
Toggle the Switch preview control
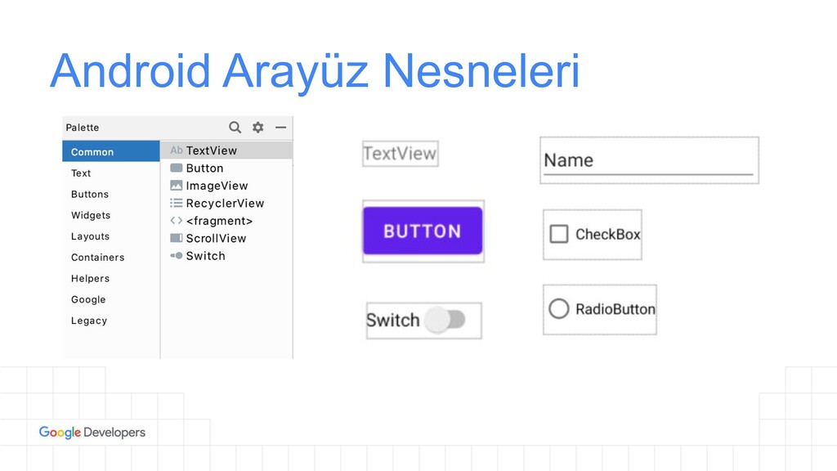445,320
